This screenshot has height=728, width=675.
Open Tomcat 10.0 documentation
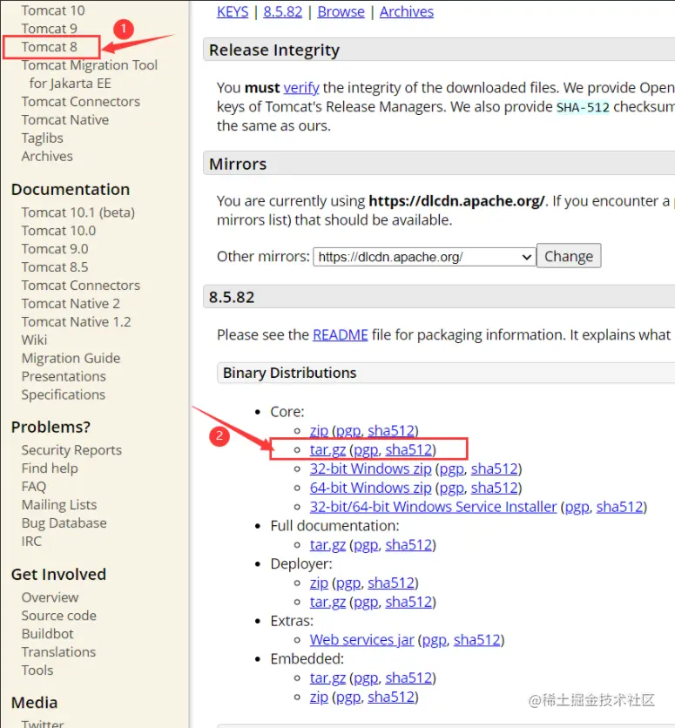point(58,230)
